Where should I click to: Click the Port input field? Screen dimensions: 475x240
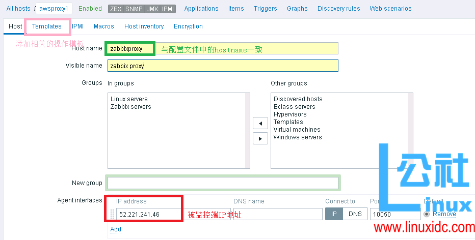pos(395,214)
